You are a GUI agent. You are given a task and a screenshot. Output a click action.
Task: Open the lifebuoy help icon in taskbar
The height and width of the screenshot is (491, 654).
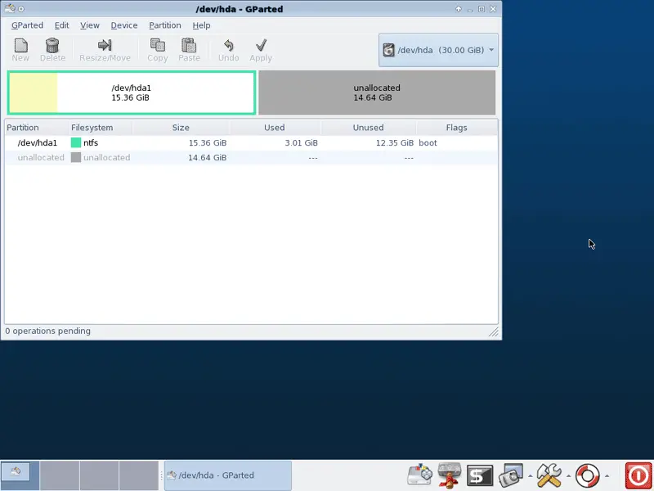587,475
